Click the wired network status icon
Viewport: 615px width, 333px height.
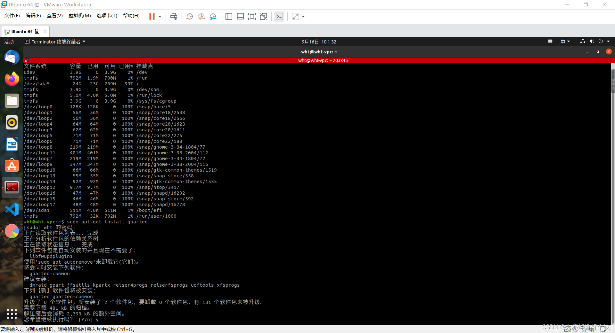[x=583, y=41]
